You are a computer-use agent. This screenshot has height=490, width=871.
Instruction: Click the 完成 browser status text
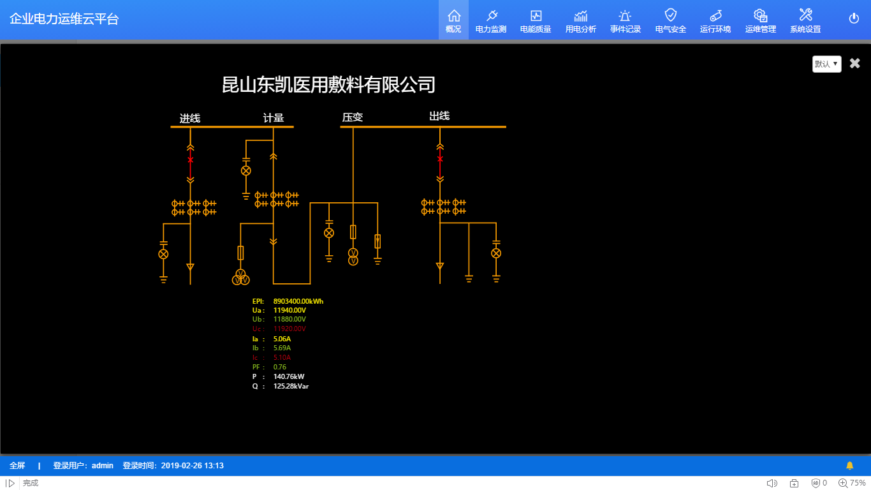click(x=31, y=483)
